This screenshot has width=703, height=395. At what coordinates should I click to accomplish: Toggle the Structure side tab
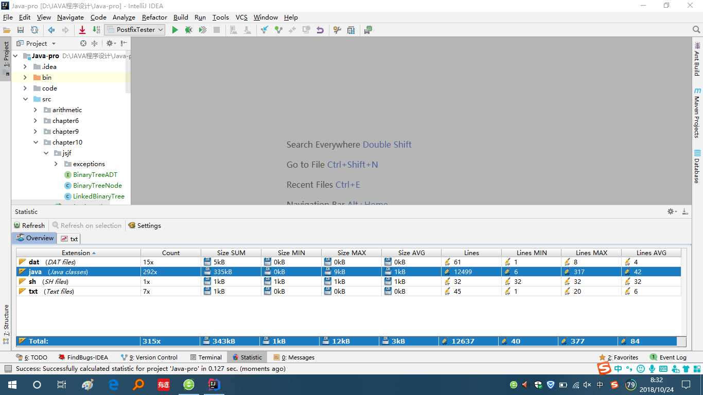coord(6,324)
